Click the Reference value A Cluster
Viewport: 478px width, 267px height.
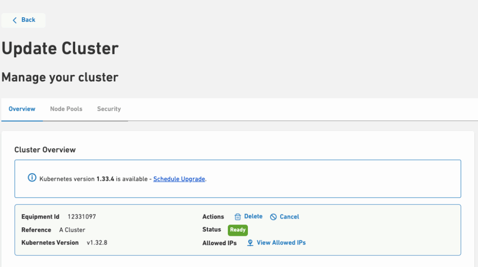[72, 230]
